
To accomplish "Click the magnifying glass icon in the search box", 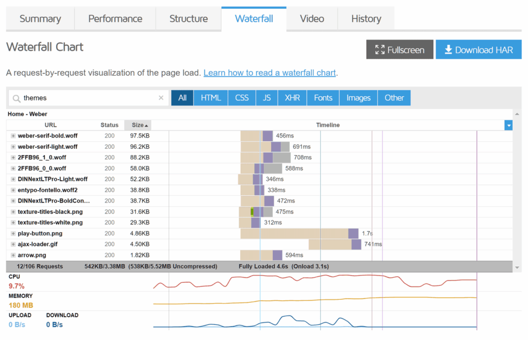I will (15, 97).
